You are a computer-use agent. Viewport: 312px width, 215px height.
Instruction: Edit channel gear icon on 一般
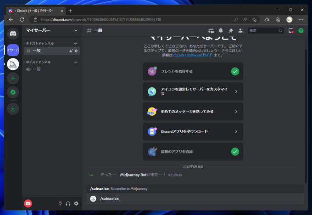[76, 51]
